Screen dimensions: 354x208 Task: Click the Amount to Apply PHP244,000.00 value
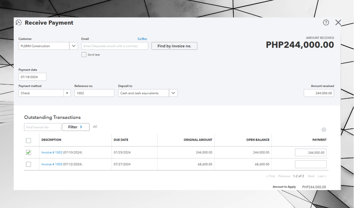[x=314, y=187]
